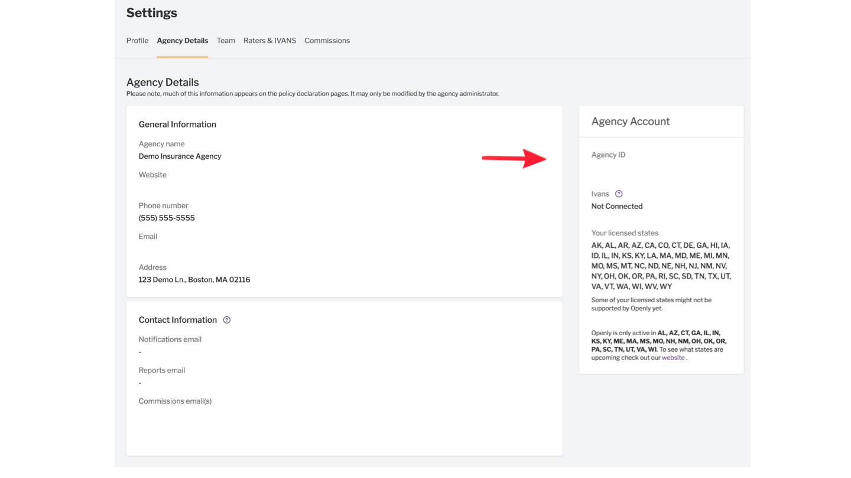Screen dimensions: 851x478
Task: Open the Commissions tab
Action: click(327, 41)
